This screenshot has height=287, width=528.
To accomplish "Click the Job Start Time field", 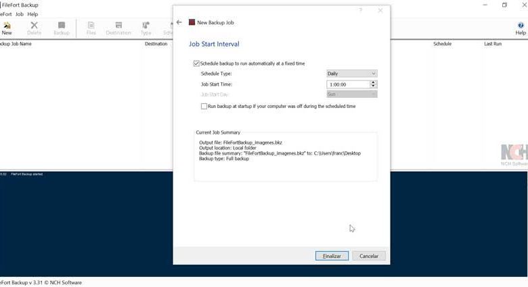I will tap(348, 84).
